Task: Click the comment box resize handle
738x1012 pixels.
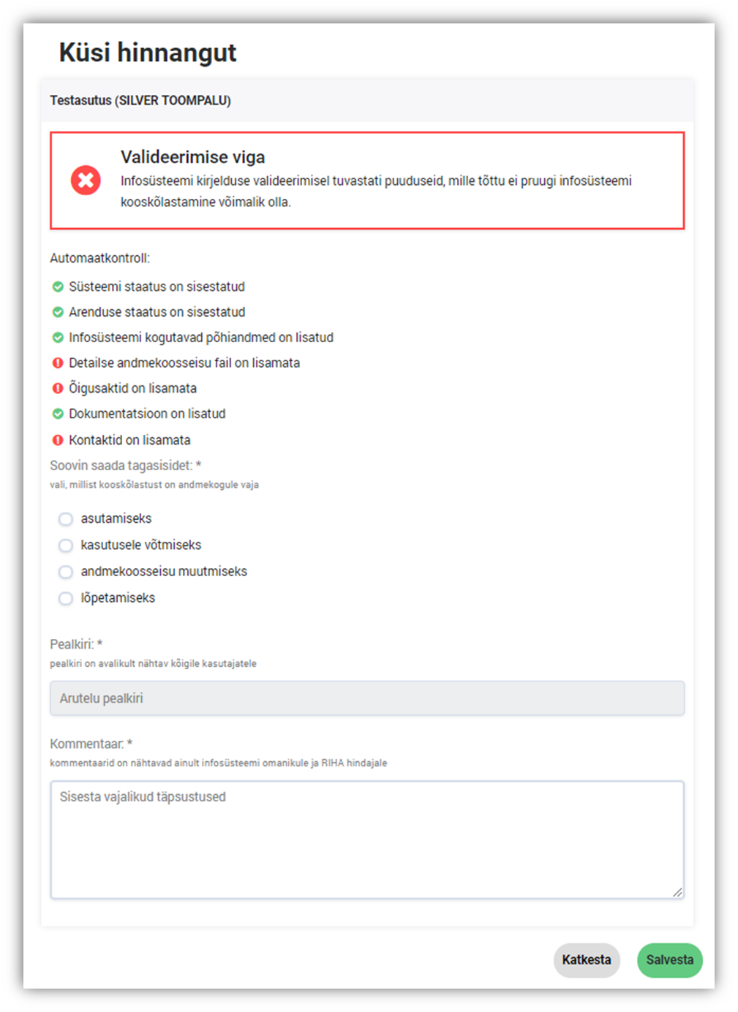Action: [677, 892]
